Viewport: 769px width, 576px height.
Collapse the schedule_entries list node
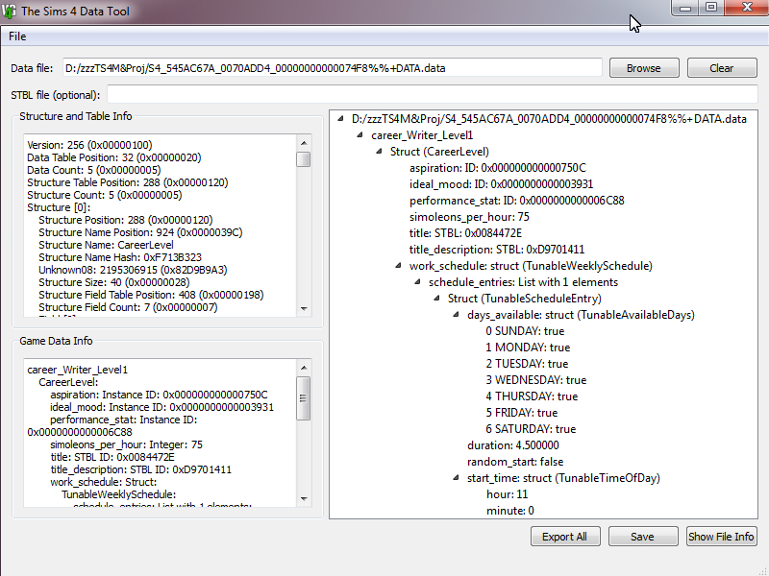[417, 281]
